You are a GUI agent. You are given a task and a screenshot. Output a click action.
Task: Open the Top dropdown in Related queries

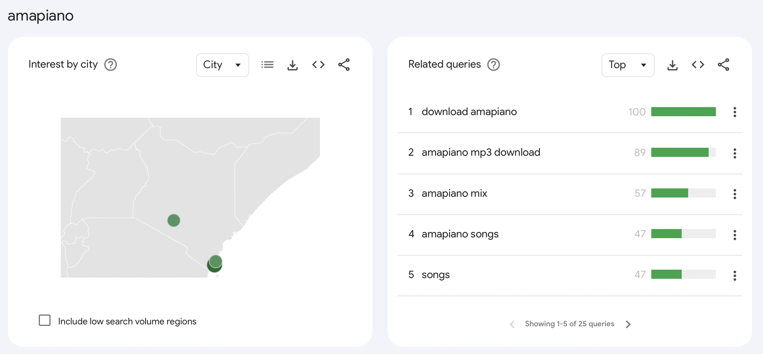tap(628, 65)
